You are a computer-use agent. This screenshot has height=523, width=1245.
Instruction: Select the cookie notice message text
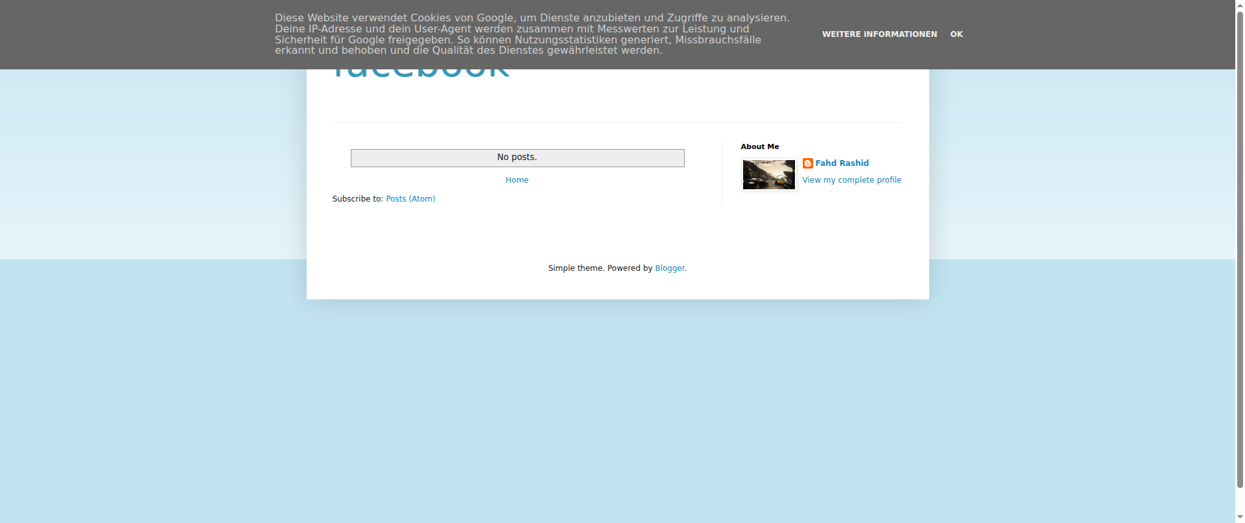click(532, 34)
